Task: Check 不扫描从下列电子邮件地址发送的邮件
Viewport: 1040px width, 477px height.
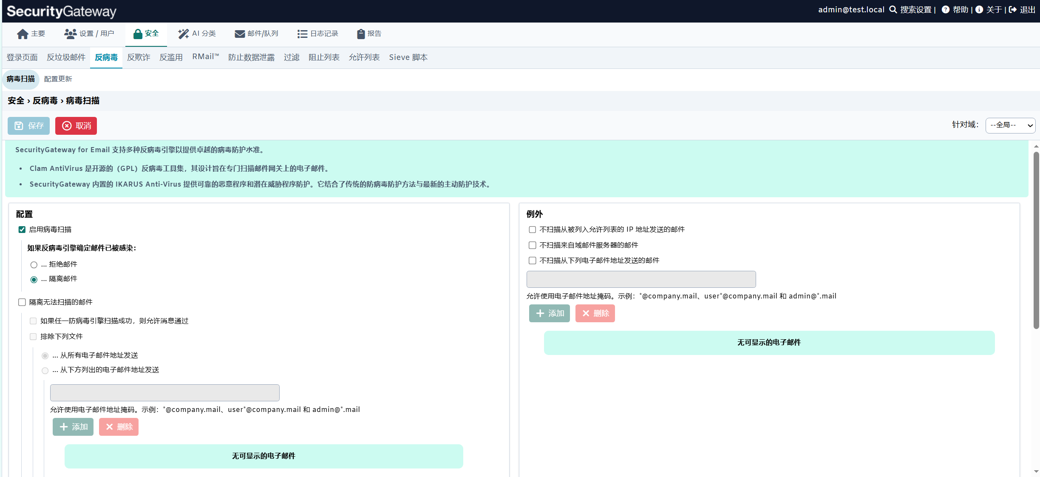Action: pyautogui.click(x=532, y=261)
